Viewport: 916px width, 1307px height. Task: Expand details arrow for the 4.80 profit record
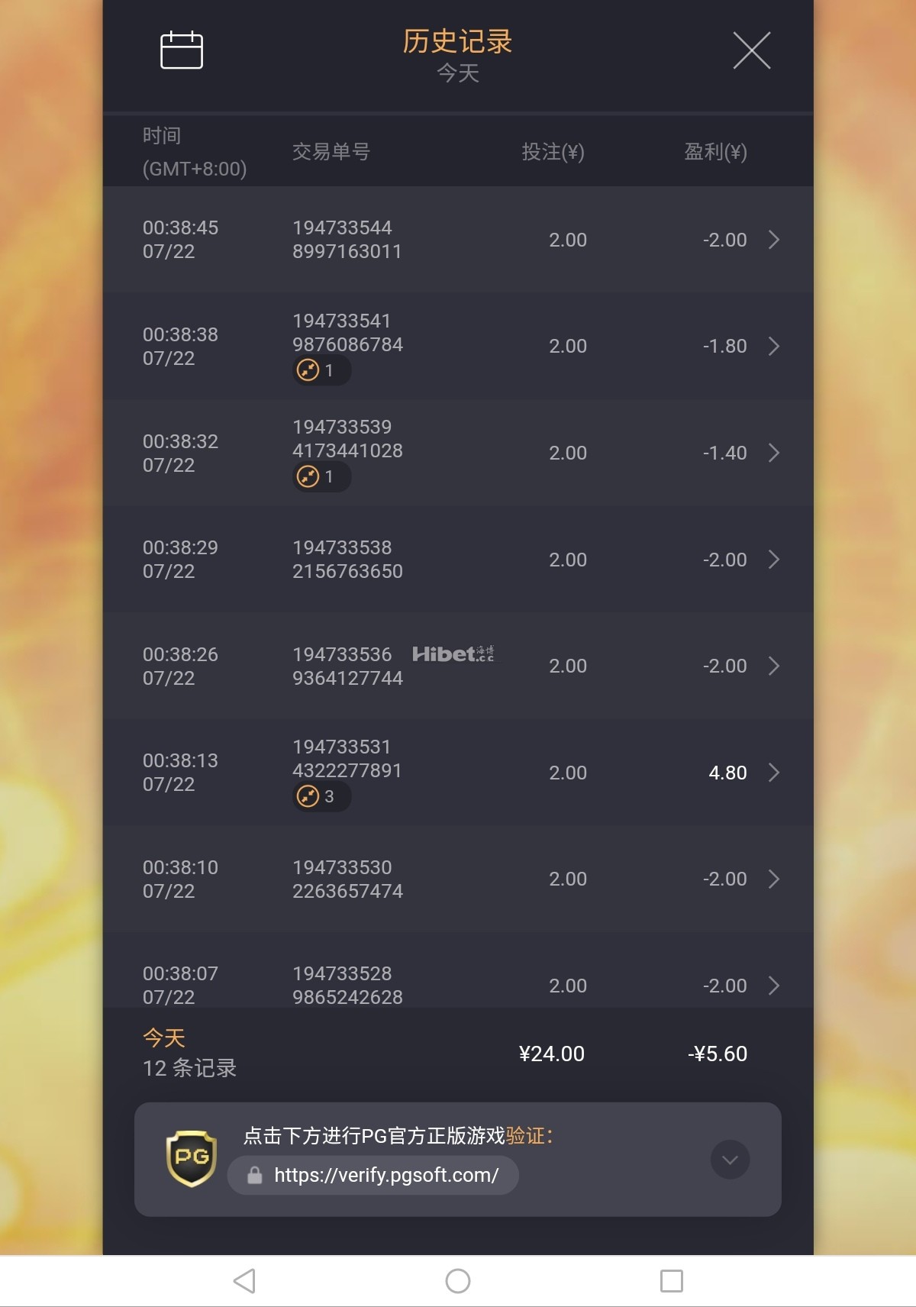774,773
